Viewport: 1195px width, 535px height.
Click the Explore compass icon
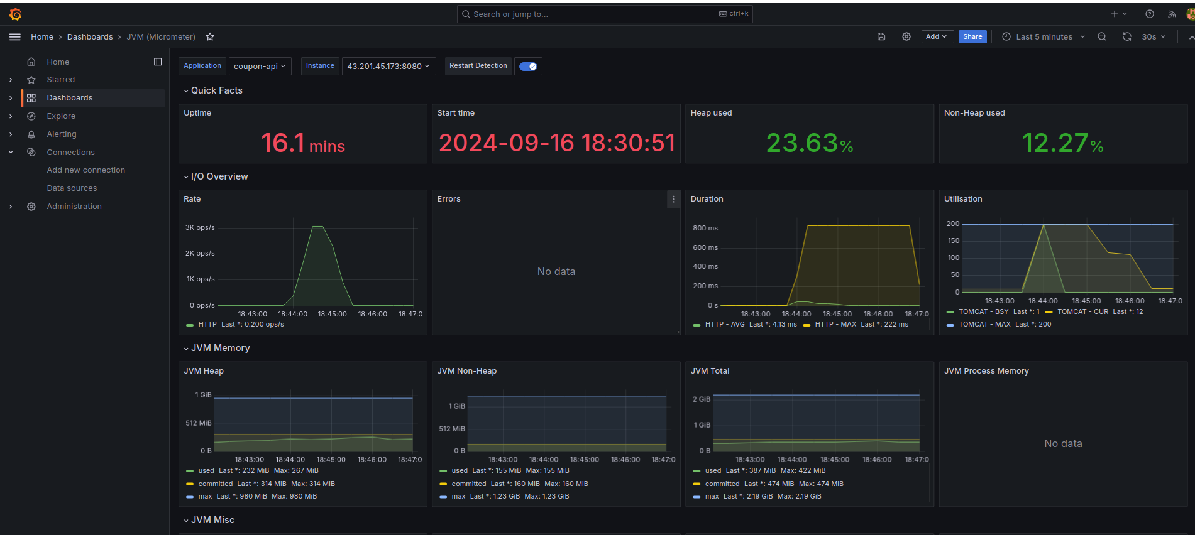31,116
